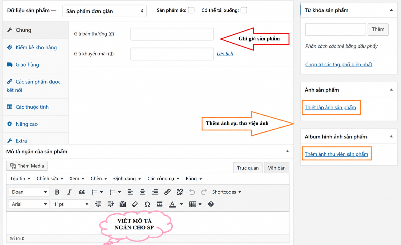
Task: Clear formatting with the eraser icon
Action: click(135, 204)
